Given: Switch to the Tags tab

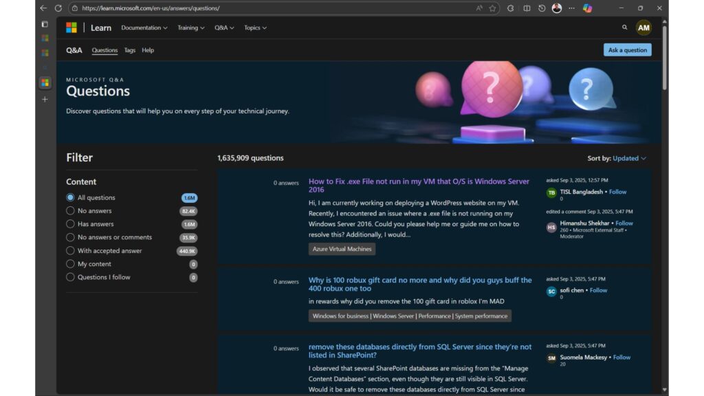Looking at the screenshot, I should point(129,49).
